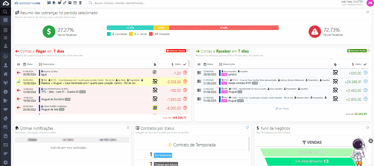Click the envelope mail icon in the top toolbar
The height and width of the screenshot is (166, 374).
click(70, 3)
